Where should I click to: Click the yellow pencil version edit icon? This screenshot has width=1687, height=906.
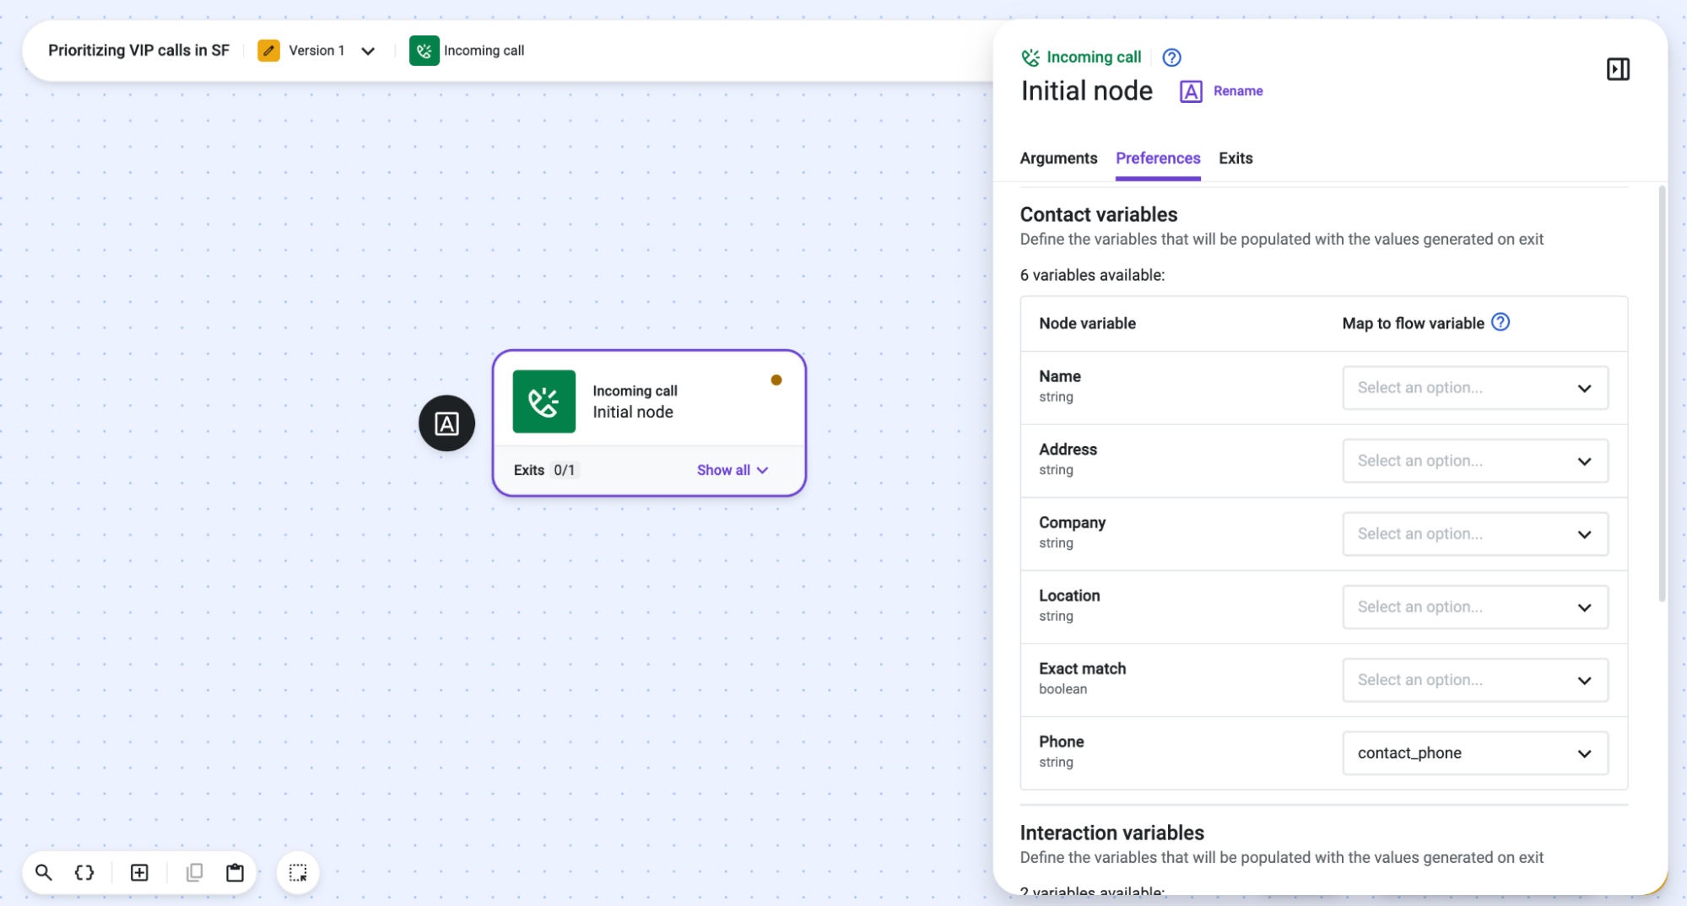pos(268,51)
